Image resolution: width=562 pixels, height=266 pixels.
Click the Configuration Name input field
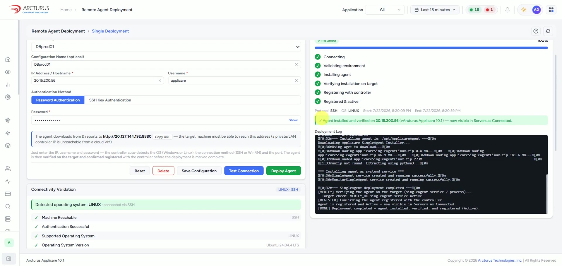point(166,64)
